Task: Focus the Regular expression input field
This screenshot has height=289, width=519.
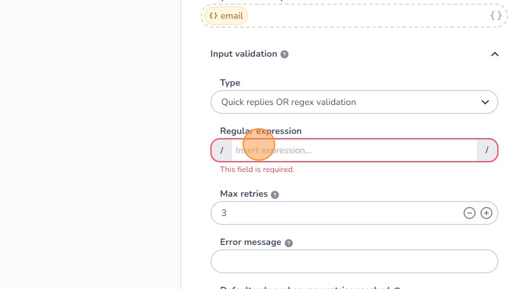Action: point(354,150)
